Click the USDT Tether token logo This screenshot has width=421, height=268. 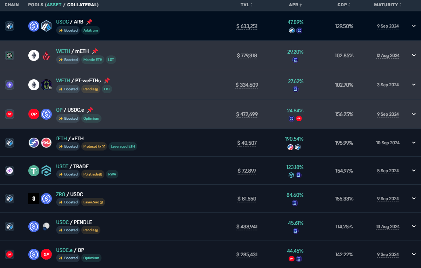(x=34, y=171)
